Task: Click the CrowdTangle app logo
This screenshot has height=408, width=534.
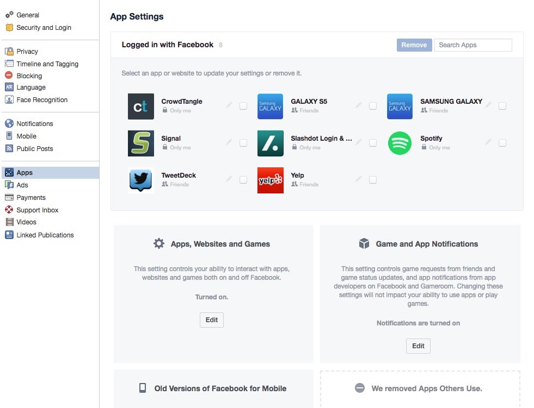Action: [140, 106]
